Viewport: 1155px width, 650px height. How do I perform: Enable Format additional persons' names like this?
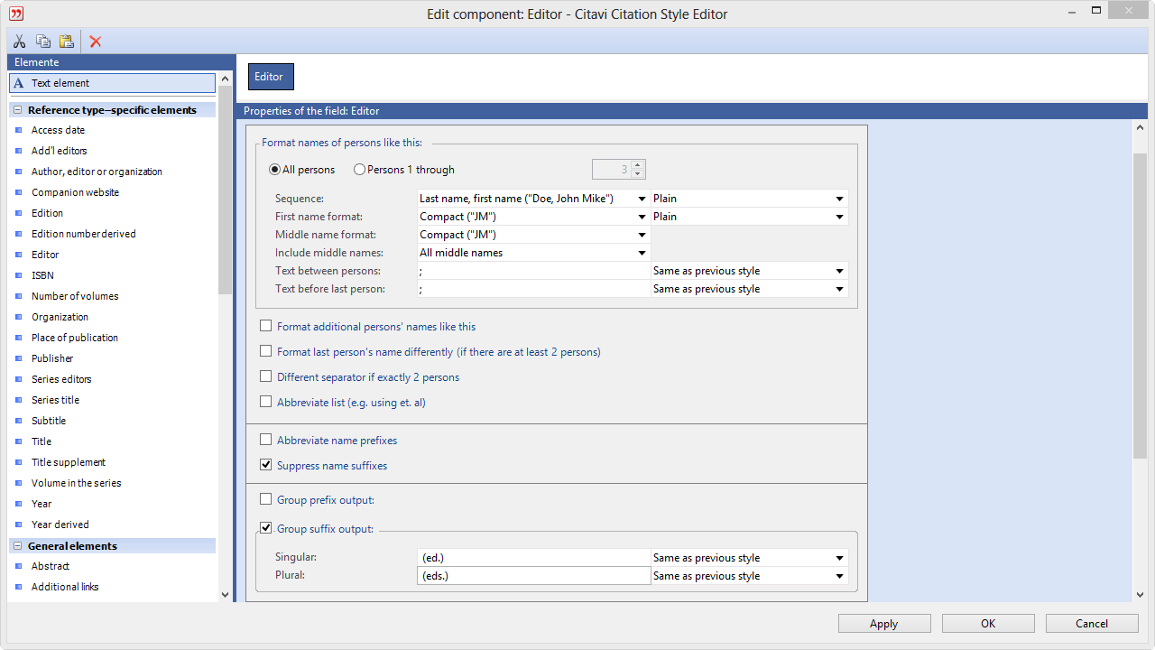click(x=265, y=326)
